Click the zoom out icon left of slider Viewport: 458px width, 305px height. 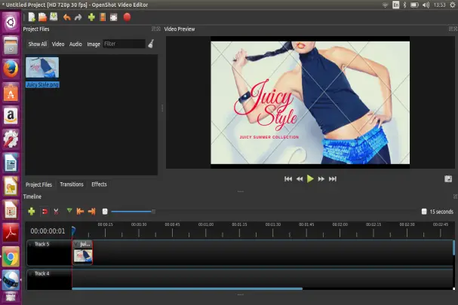tap(105, 212)
